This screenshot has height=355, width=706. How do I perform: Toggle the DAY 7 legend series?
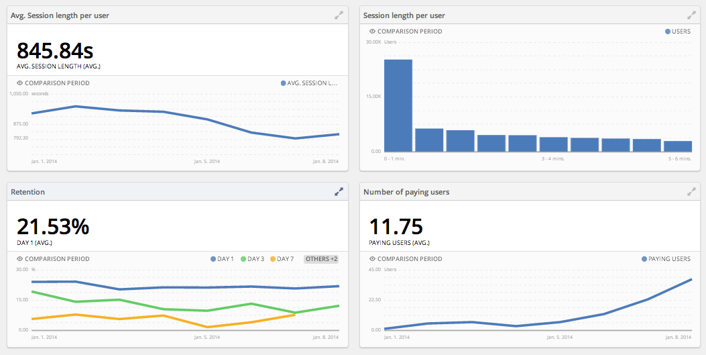[283, 259]
